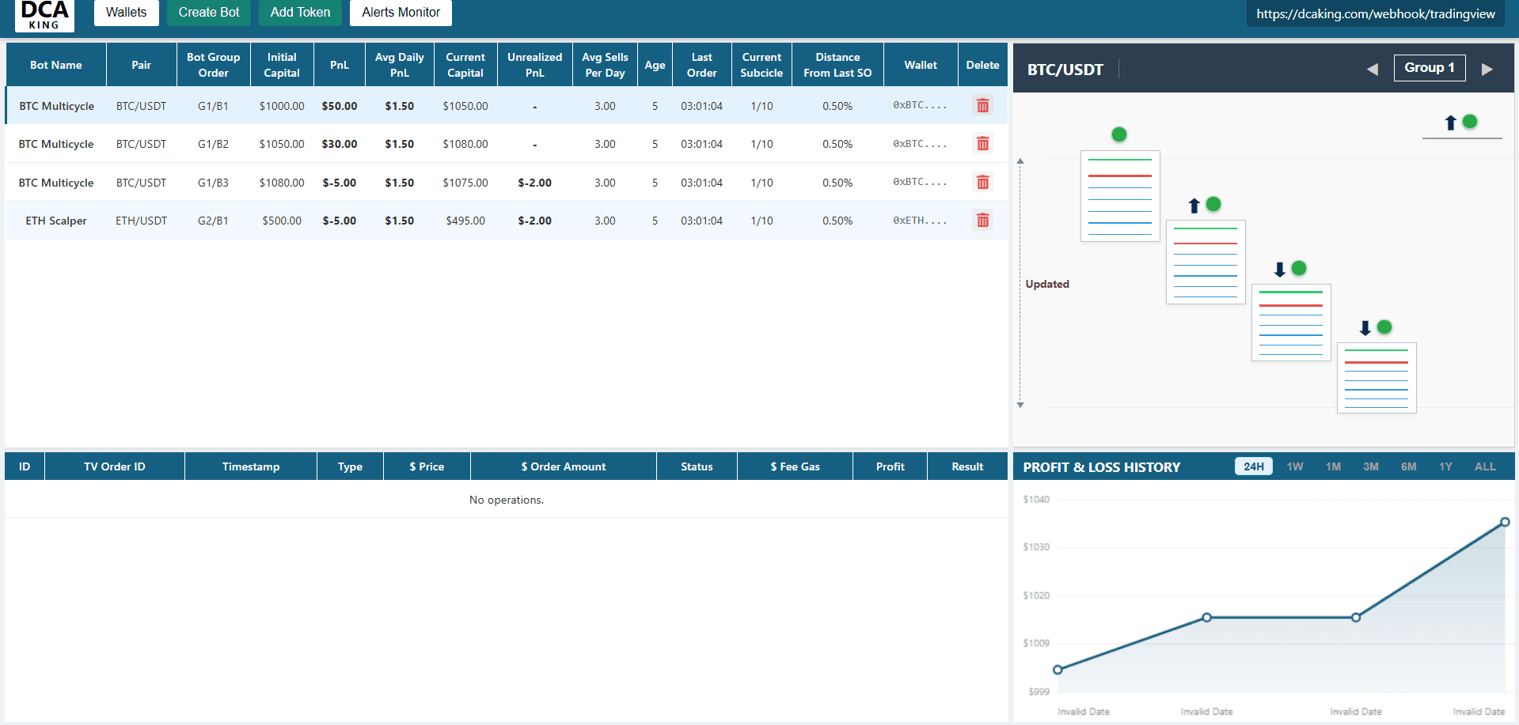The width and height of the screenshot is (1519, 725).
Task: Click the third data point on P&L chart
Action: [1356, 617]
